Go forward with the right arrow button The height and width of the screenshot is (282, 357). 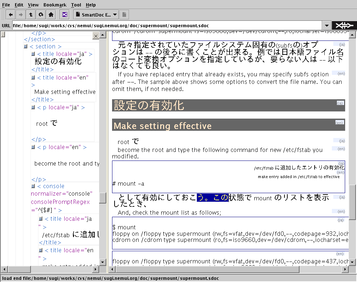tap(21, 15)
